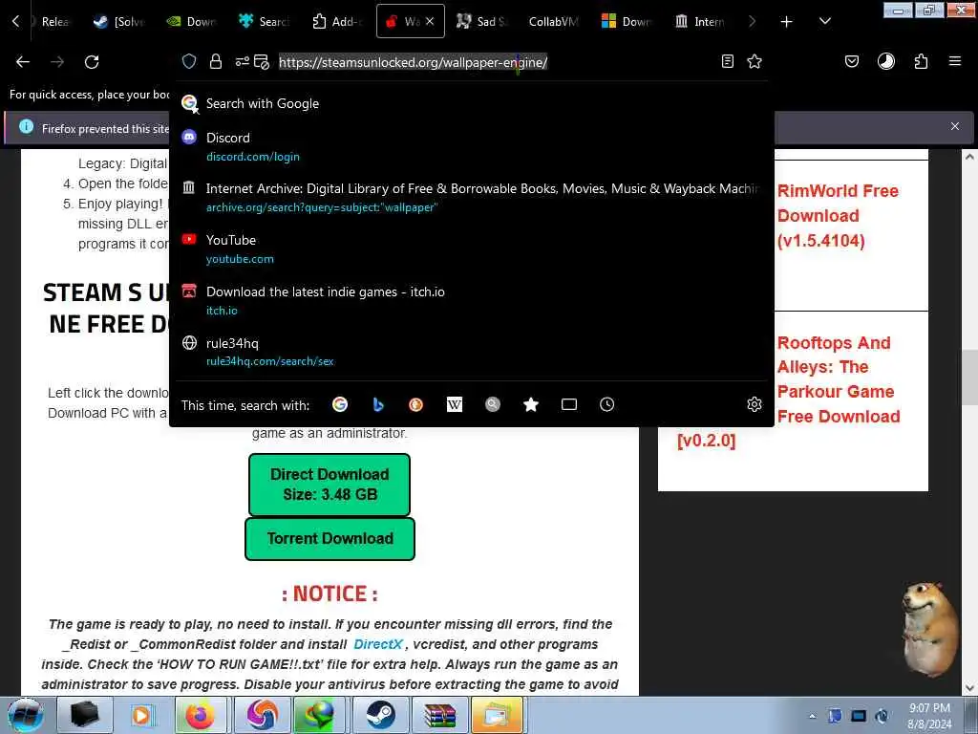Select the Internet Archive suggestion
This screenshot has width=978, height=734.
(472, 198)
